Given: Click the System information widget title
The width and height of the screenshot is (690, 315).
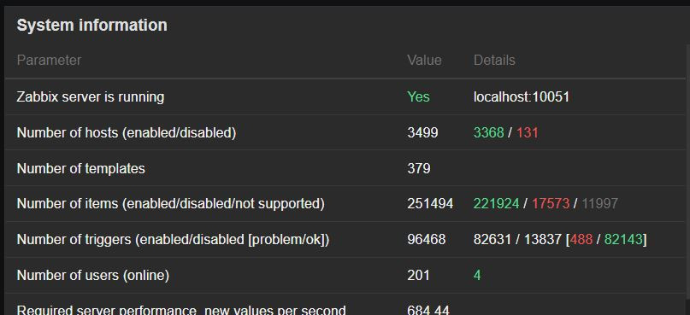Looking at the screenshot, I should [x=91, y=25].
